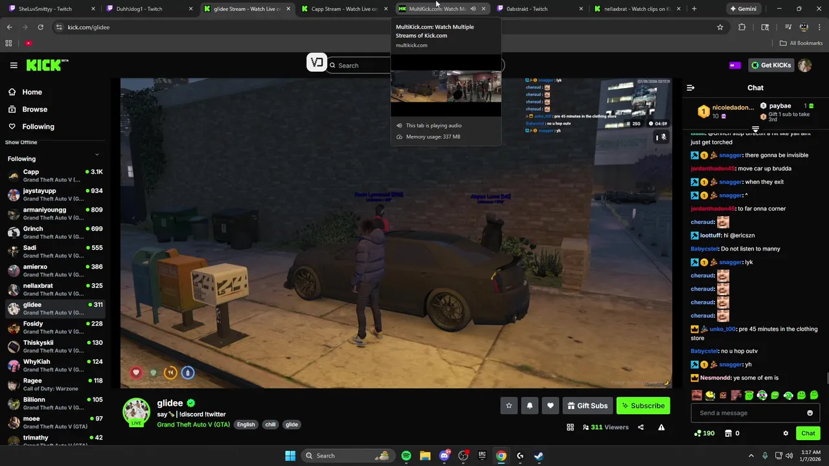The image size is (829, 466).
Task: Click the report warning triangle icon
Action: click(661, 427)
